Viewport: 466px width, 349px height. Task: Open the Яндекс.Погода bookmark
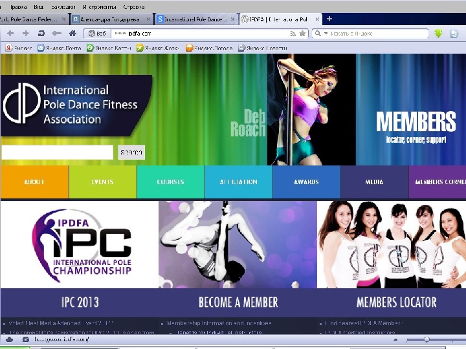(209, 48)
